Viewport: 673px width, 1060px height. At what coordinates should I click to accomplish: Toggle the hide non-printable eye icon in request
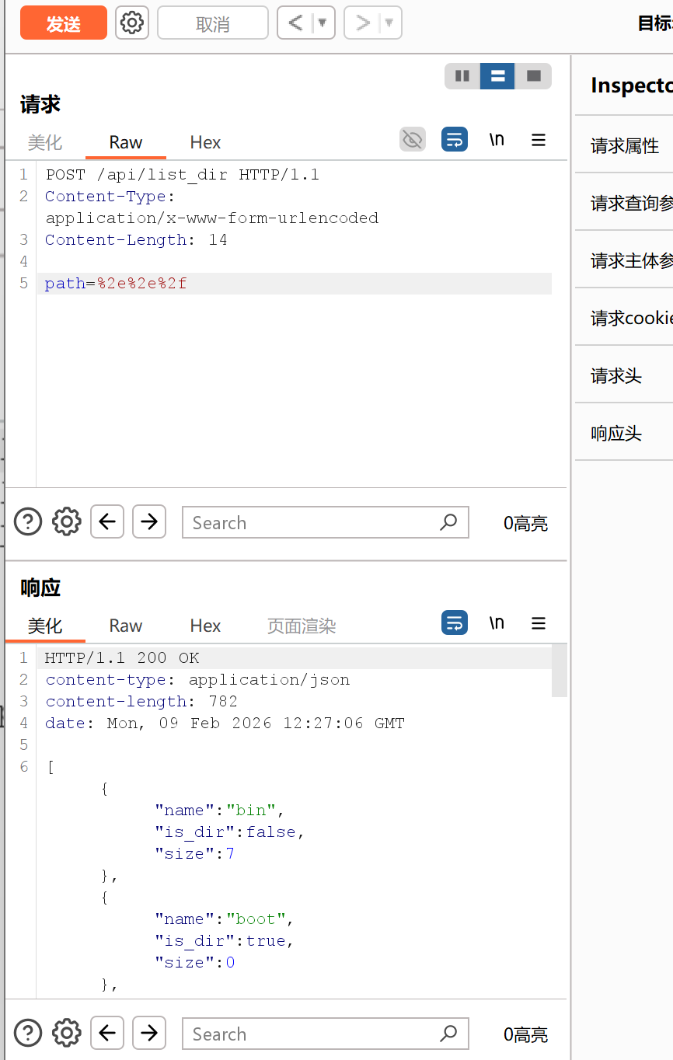tap(413, 140)
